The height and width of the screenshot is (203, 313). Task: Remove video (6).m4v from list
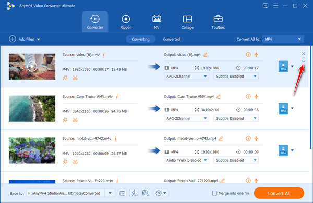(x=304, y=54)
